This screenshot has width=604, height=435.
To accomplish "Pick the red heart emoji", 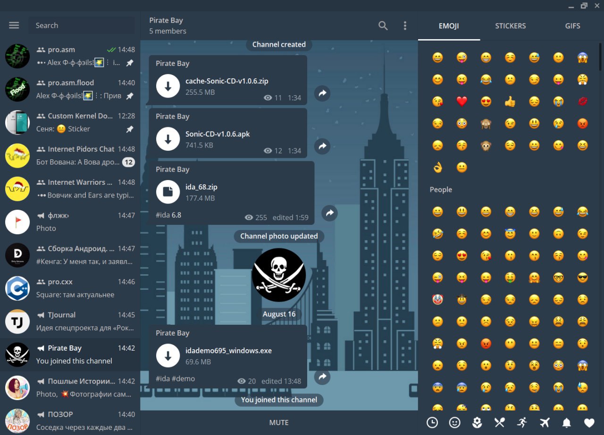I will pos(462,101).
